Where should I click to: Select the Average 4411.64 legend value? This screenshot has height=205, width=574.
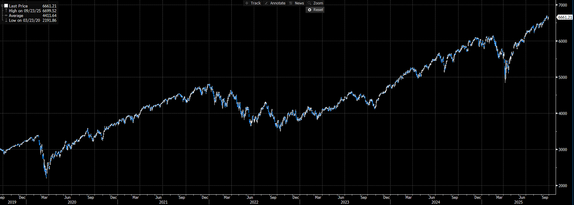[x=49, y=16]
